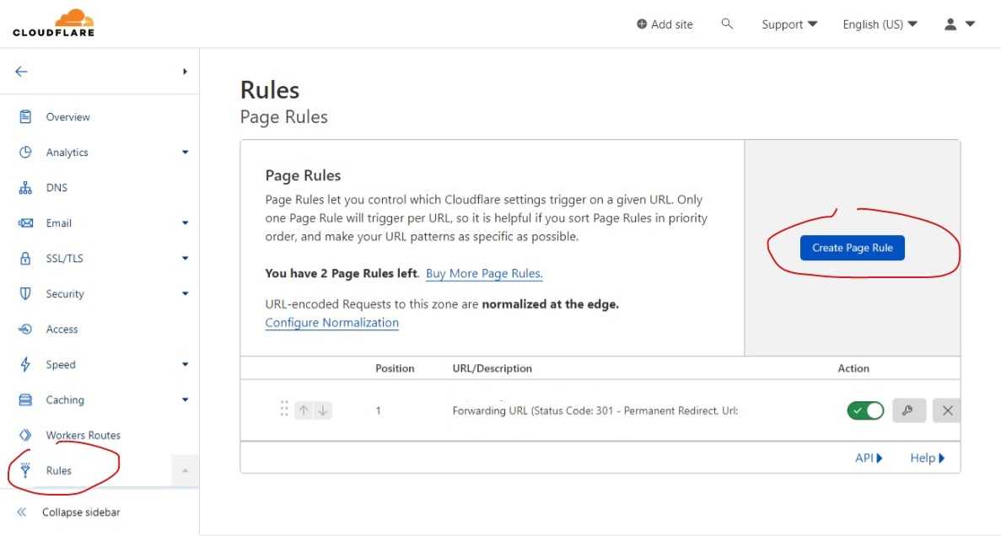Expand the Analytics submenu arrow
This screenshot has width=1001, height=536.
pyautogui.click(x=186, y=153)
